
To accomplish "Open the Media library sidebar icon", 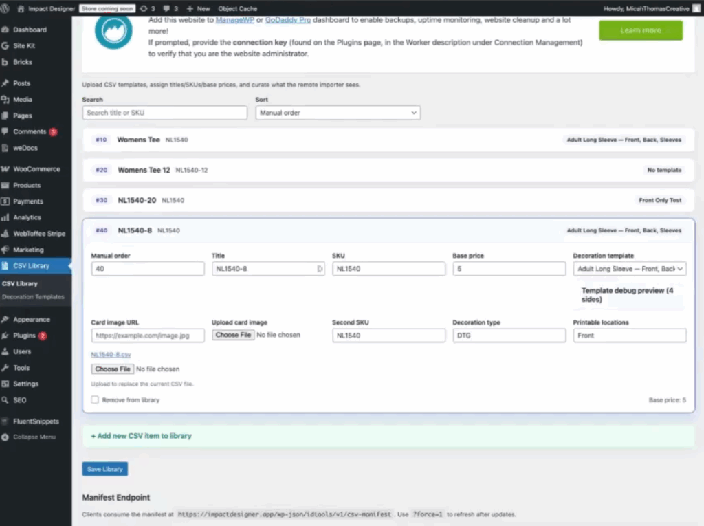I will 5,99.
